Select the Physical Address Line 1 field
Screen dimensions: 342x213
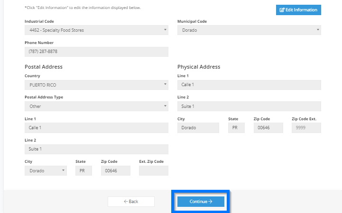[x=249, y=85]
